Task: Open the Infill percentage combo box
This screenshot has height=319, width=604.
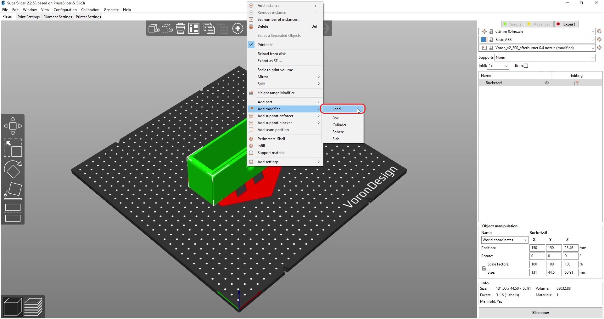Action: pos(498,66)
